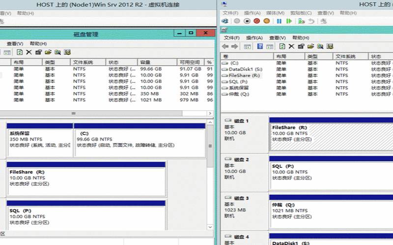Send Ctrl+Alt+Del in right VM toolbar
Screen dimensions: 393x245
(225, 21)
